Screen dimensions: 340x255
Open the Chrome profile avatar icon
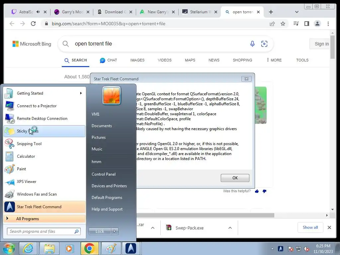click(317, 24)
